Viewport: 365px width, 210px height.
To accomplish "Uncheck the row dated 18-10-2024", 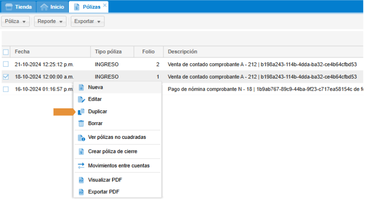I will coord(6,77).
